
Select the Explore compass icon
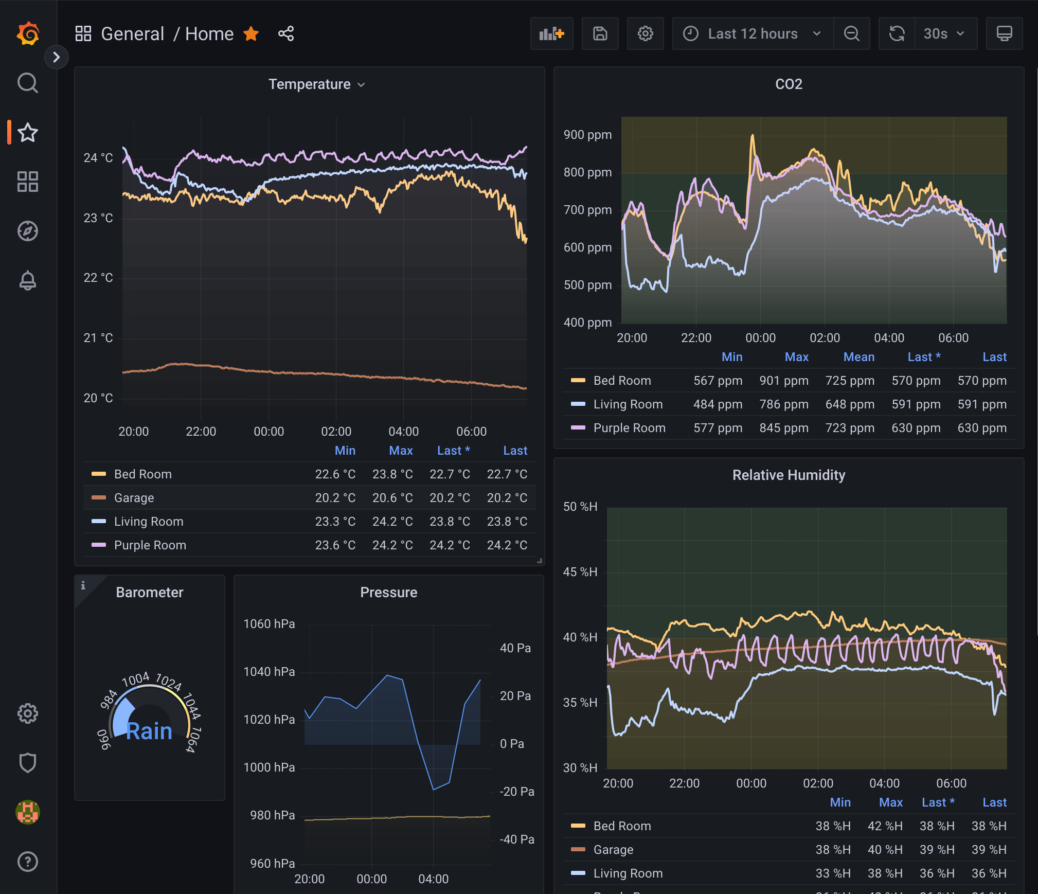pyautogui.click(x=28, y=231)
